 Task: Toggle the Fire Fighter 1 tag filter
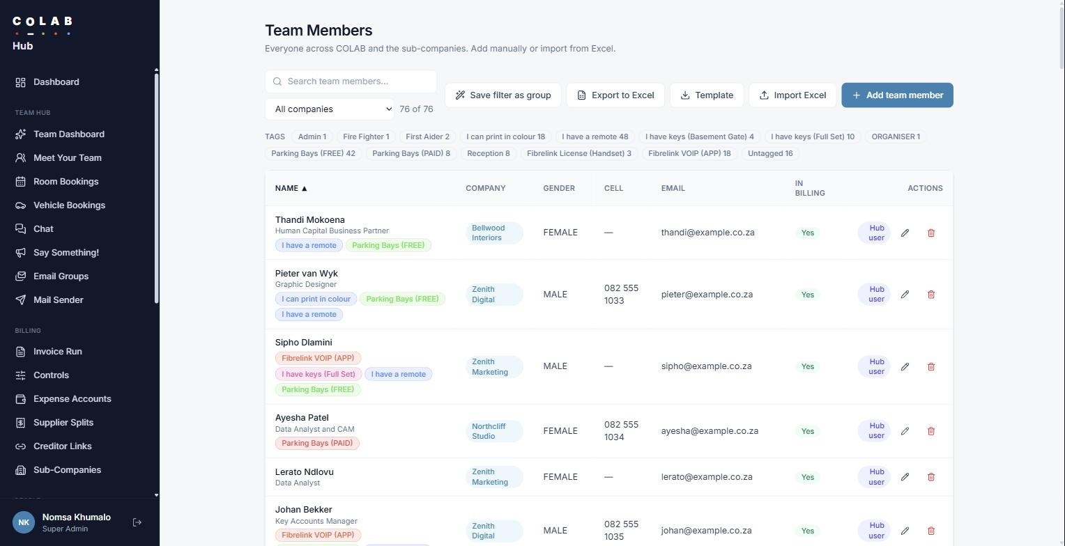coord(366,136)
